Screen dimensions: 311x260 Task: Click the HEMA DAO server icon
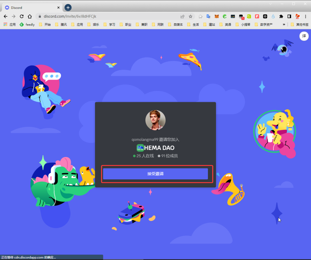pyautogui.click(x=140, y=148)
